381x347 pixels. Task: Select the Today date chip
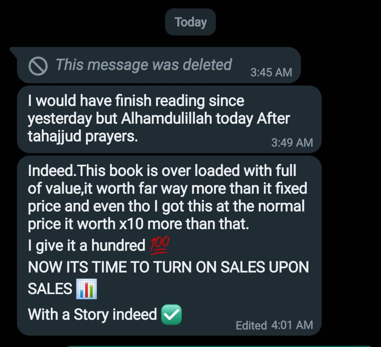190,22
